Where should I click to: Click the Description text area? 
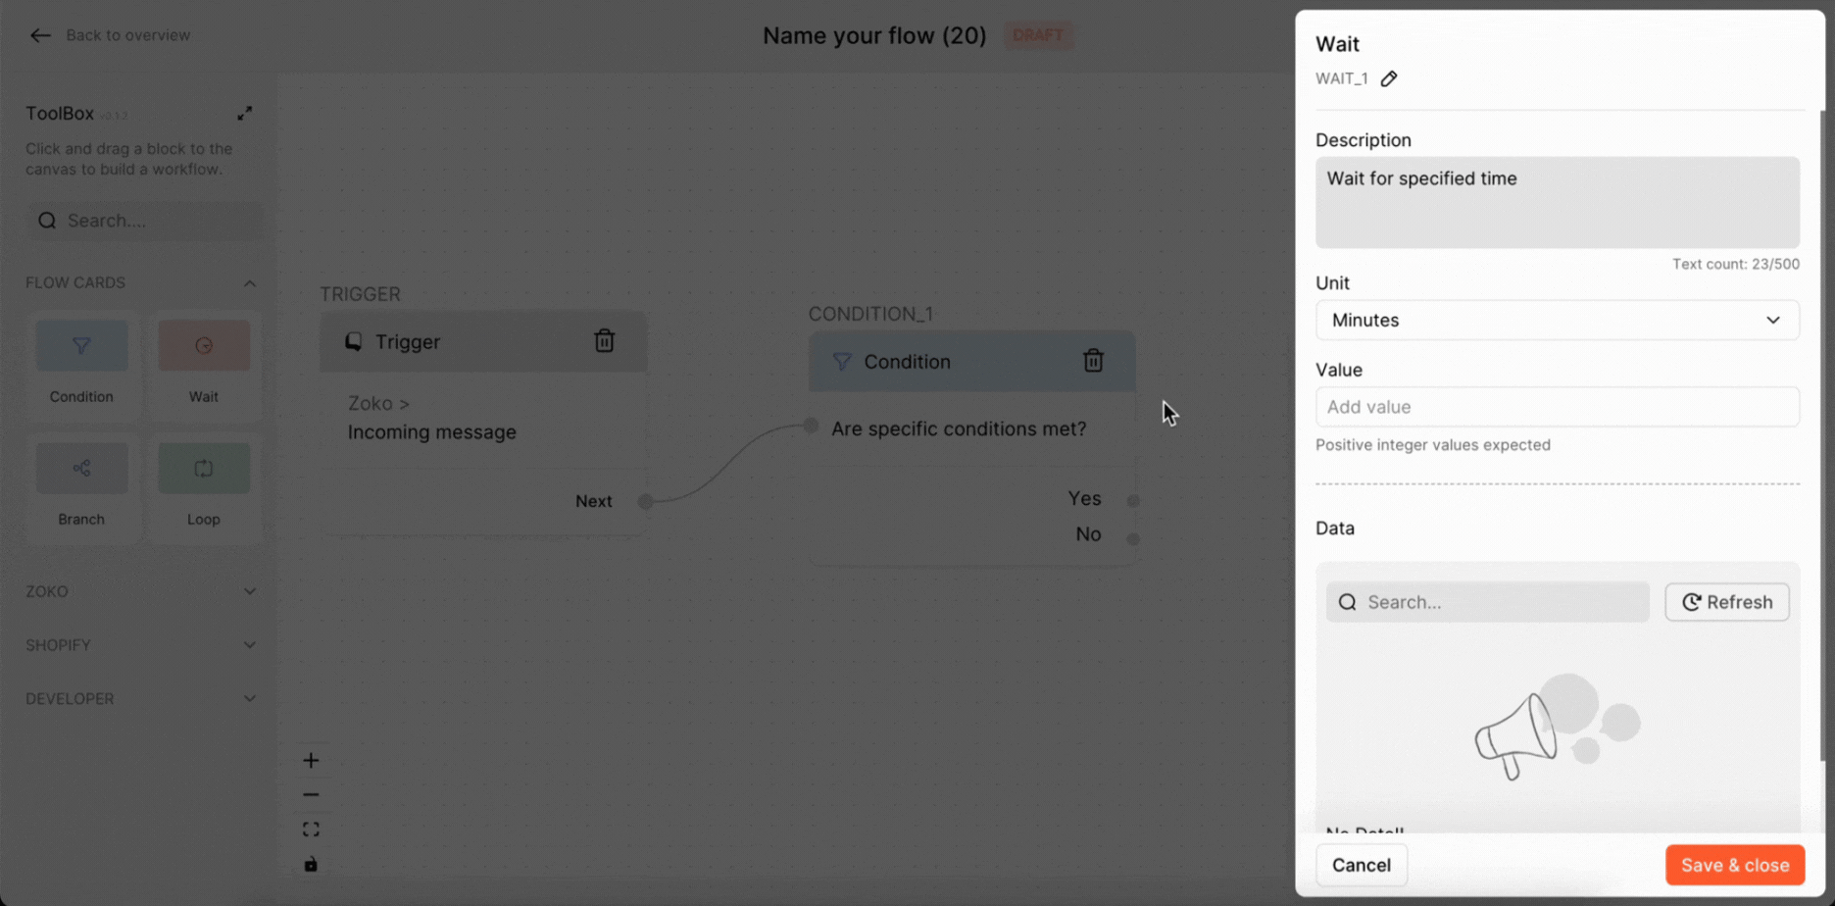coord(1558,202)
